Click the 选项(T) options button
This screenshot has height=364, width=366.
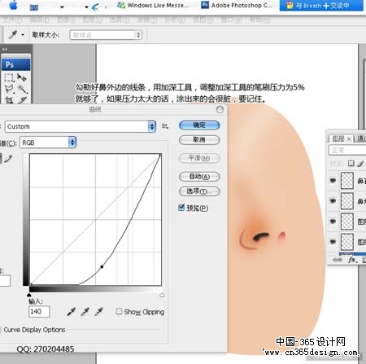coord(199,191)
